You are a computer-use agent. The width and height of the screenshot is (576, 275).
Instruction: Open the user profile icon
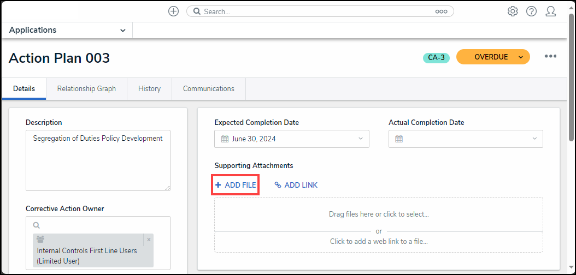coord(551,11)
